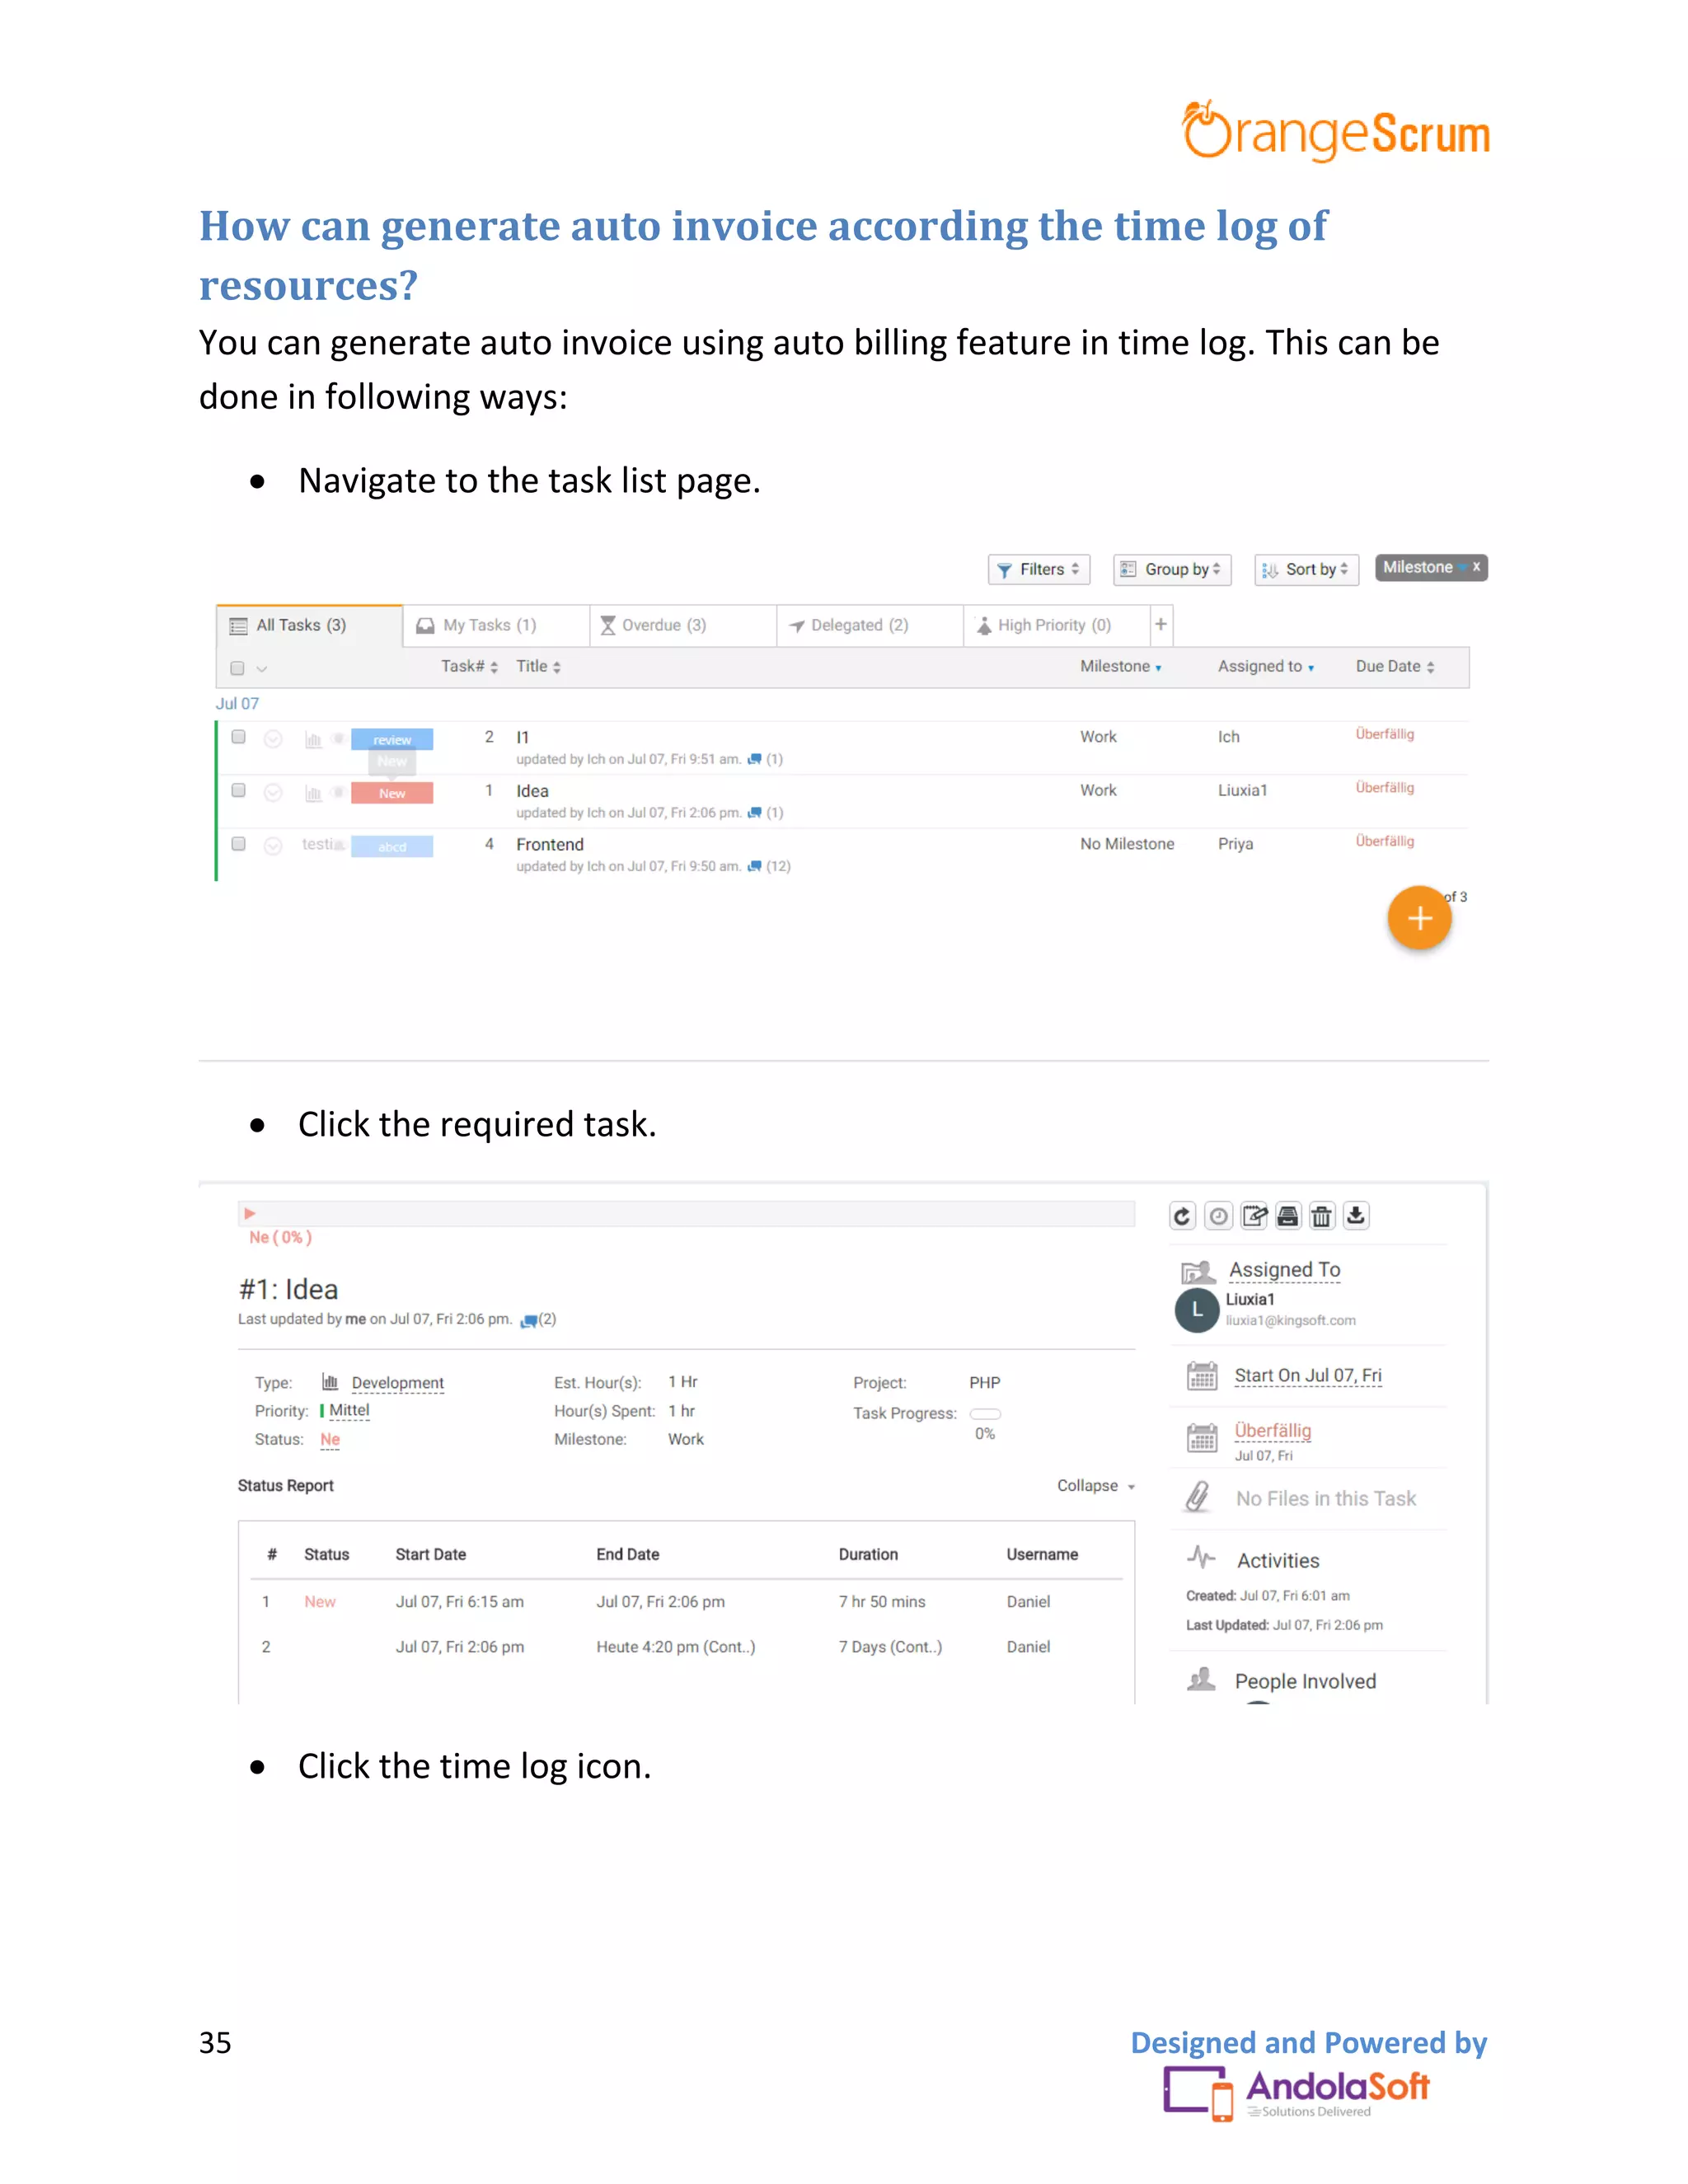Viewport: 1688px width, 2184px height.
Task: Click the orange plus add task button
Action: (x=1419, y=918)
